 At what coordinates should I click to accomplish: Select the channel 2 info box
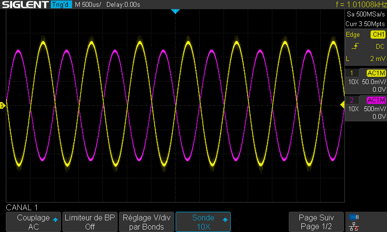(x=365, y=108)
